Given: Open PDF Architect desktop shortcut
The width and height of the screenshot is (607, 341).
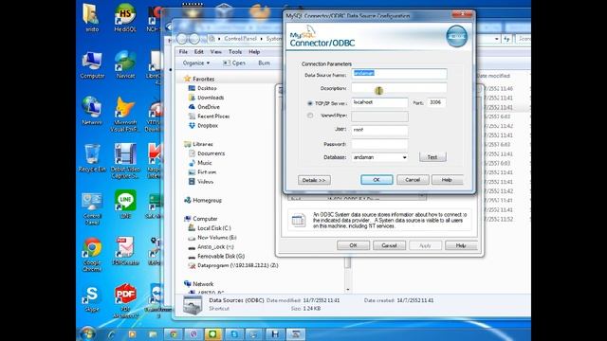Looking at the screenshot, I should click(x=125, y=301).
